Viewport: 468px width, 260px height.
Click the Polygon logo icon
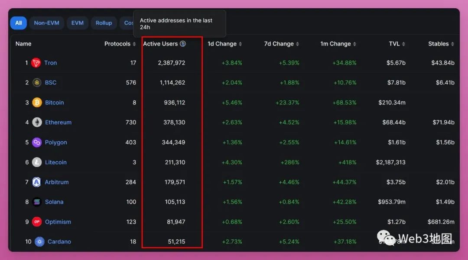click(x=37, y=142)
